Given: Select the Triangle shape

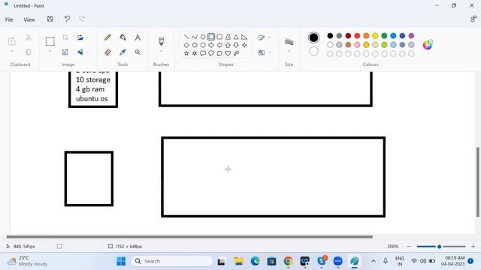Looking at the screenshot, I should 236,37.
